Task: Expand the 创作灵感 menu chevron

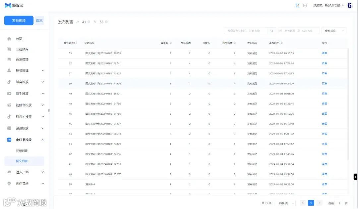Action: 43,184
